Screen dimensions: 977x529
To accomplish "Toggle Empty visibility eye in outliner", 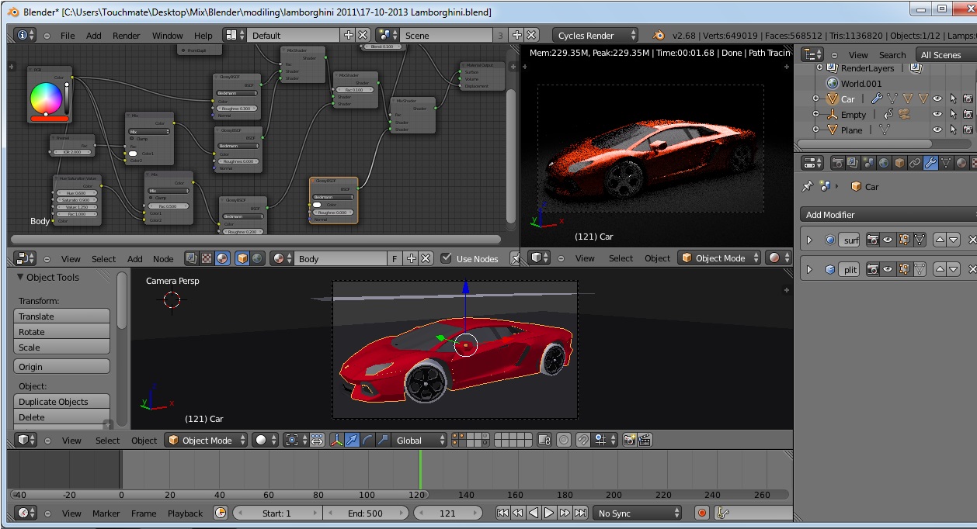I will click(938, 114).
